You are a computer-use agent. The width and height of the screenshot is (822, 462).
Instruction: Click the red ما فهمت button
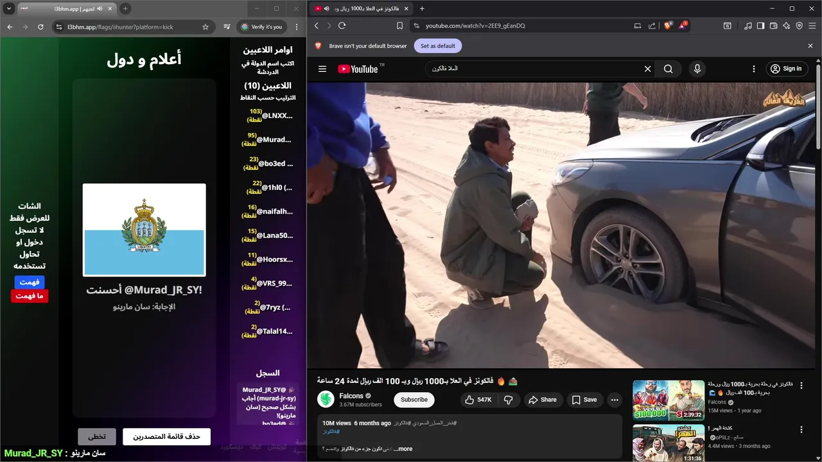click(x=30, y=296)
